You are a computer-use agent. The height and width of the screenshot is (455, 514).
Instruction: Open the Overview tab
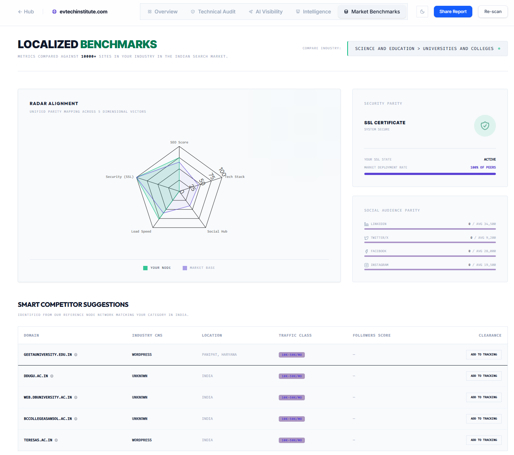click(162, 12)
